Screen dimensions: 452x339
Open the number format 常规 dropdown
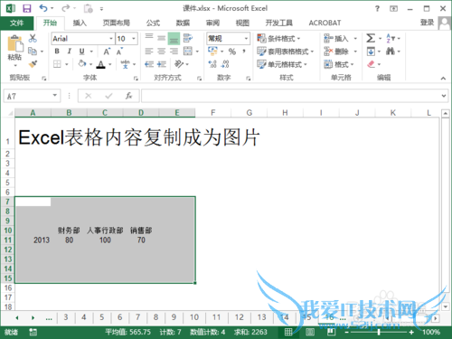click(246, 39)
